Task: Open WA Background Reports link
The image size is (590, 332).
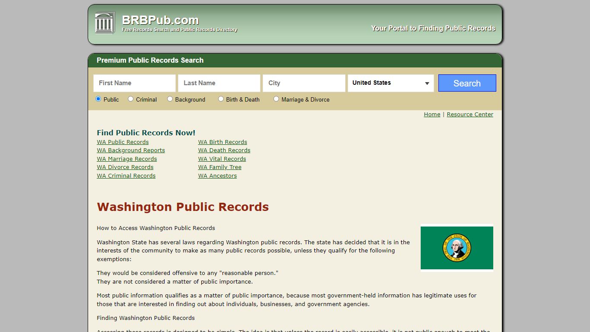Action: point(131,150)
